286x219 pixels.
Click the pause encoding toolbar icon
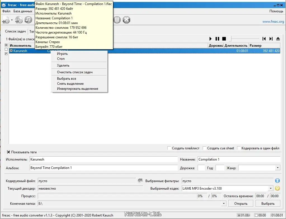pyautogui.click(x=117, y=20)
